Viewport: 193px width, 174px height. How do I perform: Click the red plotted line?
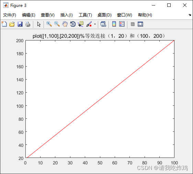click(101, 99)
